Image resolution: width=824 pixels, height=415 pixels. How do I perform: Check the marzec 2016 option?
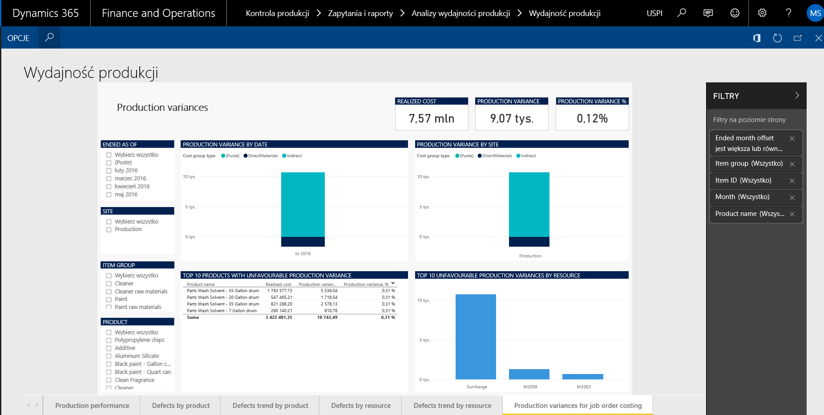109,179
